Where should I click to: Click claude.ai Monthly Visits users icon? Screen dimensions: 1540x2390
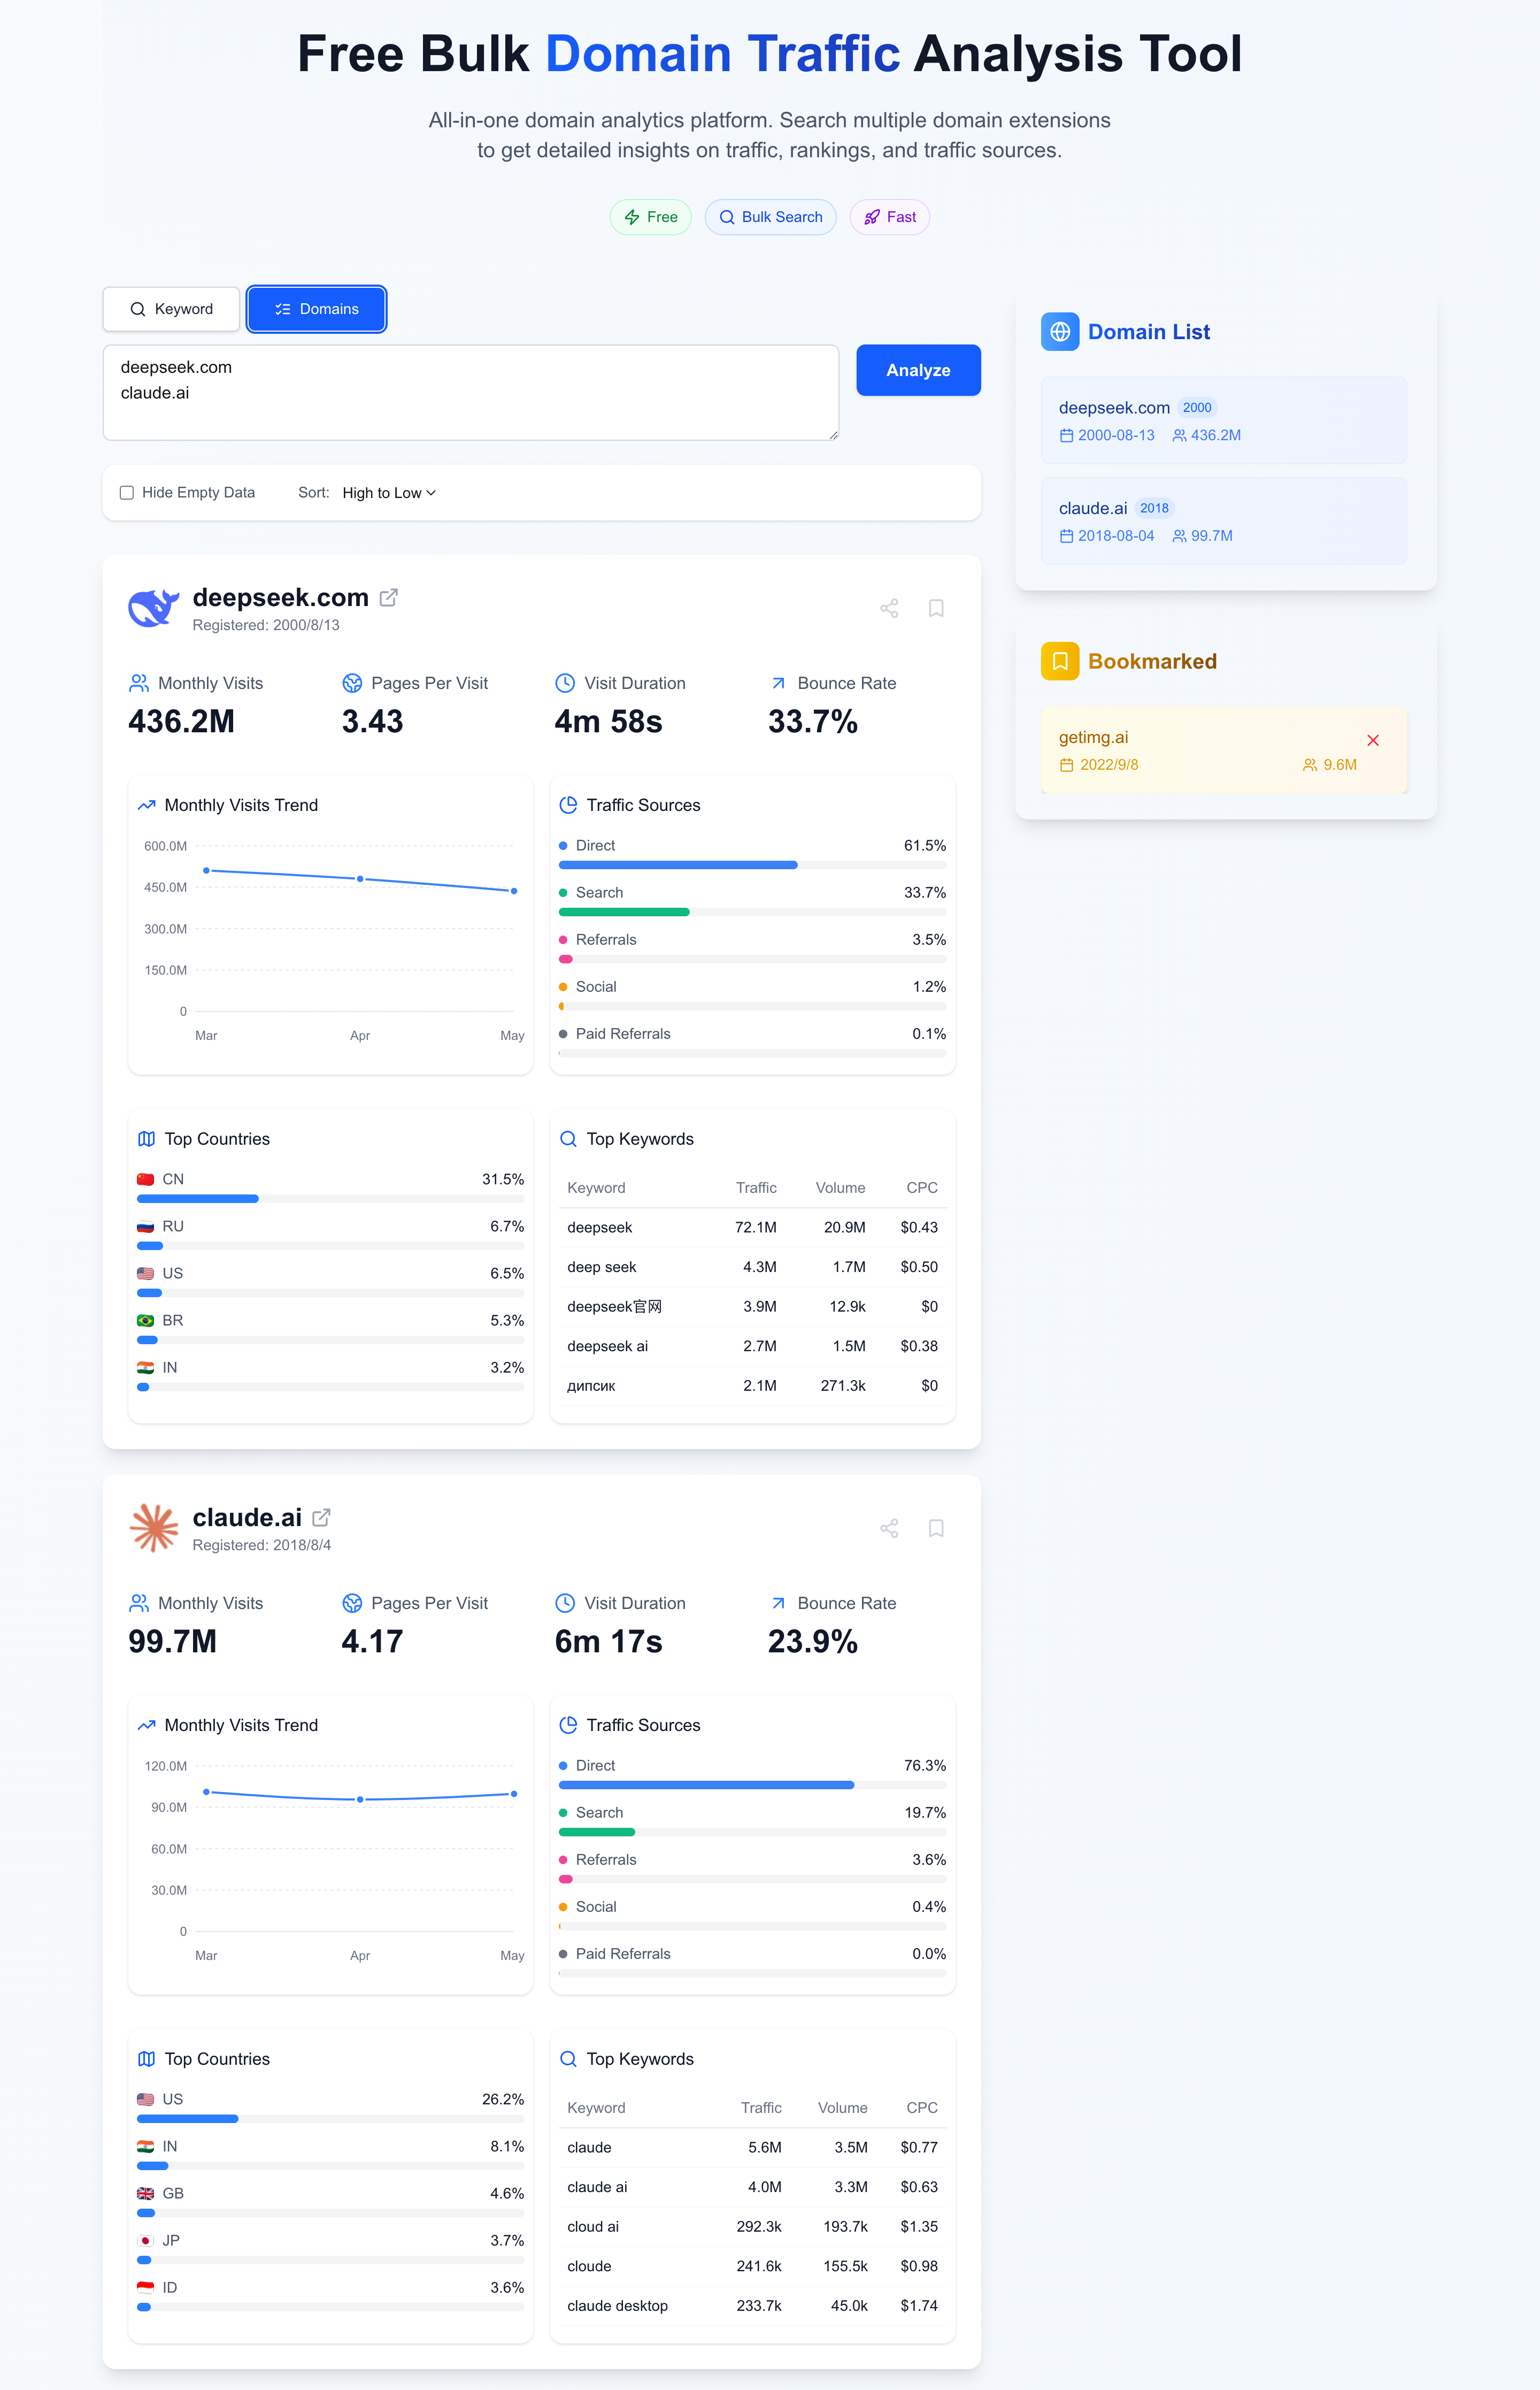point(139,1604)
